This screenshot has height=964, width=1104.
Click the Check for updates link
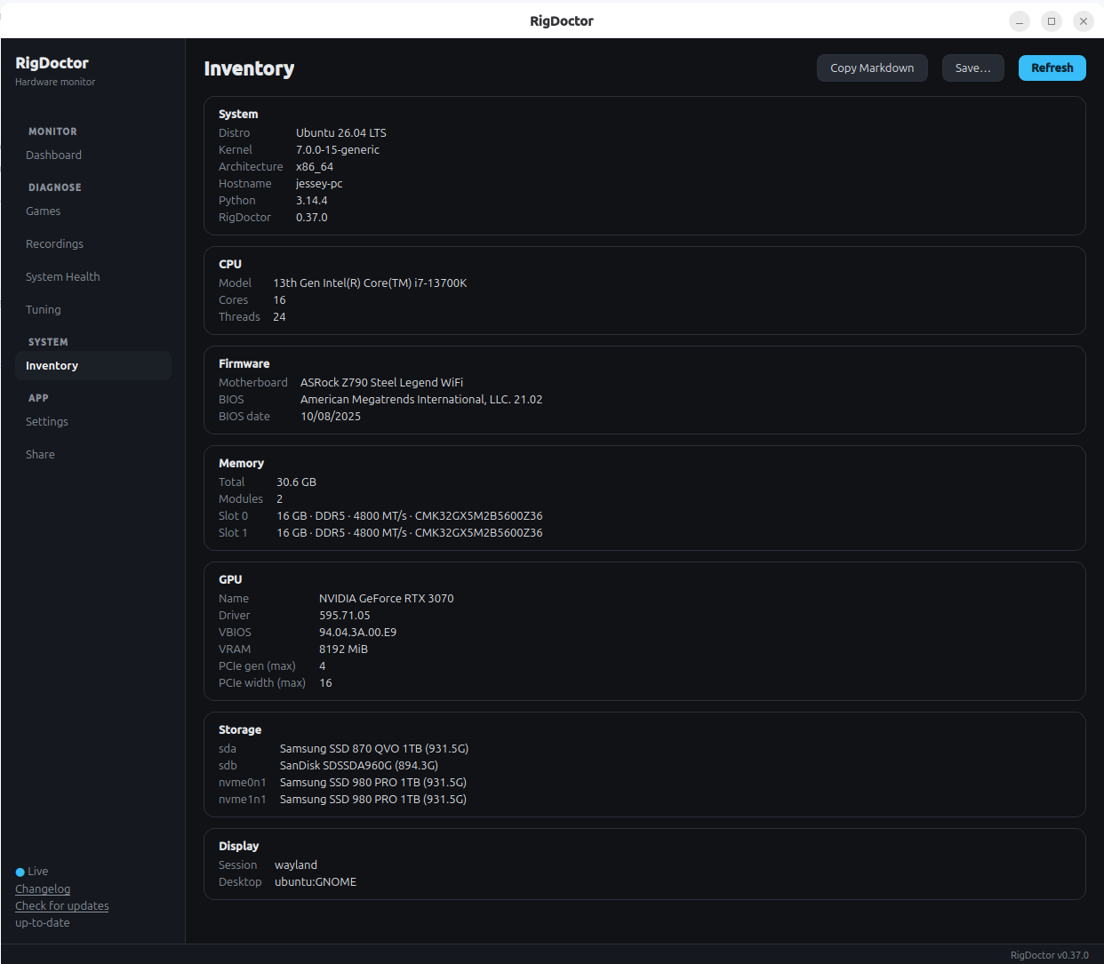click(62, 905)
